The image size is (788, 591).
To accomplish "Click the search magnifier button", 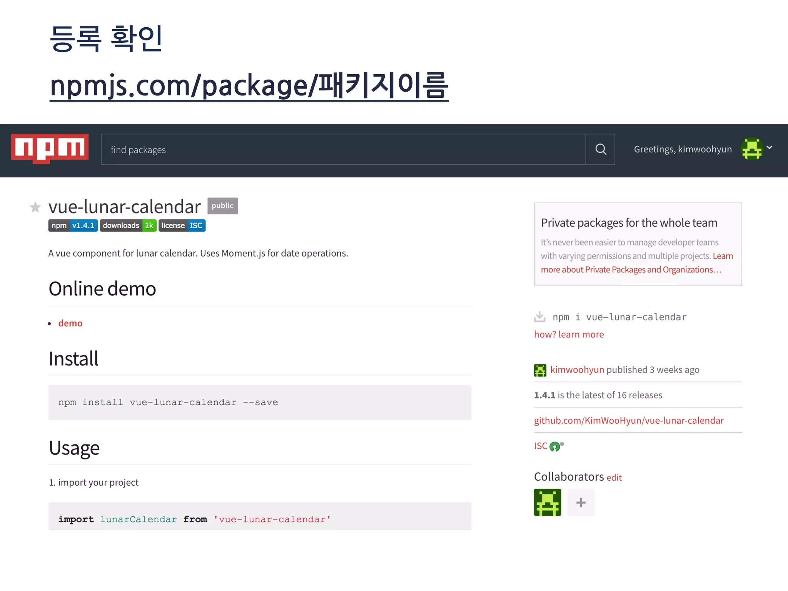I will pos(601,149).
